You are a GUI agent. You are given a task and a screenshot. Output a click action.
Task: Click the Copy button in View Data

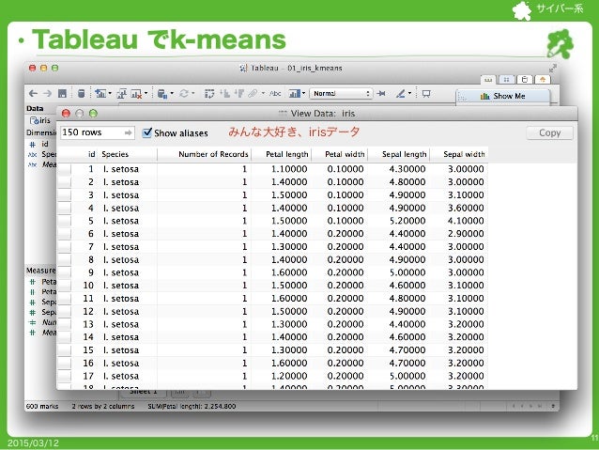(550, 133)
